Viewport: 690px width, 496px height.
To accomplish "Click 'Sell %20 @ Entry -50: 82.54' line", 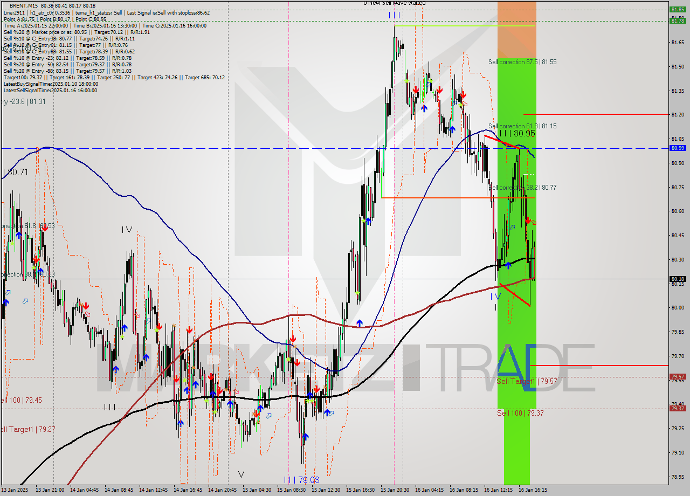I will 67,64.
